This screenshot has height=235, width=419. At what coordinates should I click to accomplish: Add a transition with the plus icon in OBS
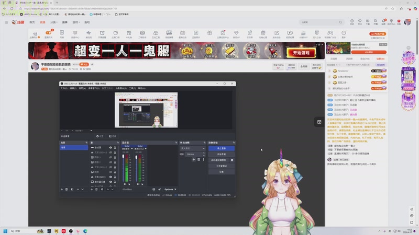(x=194, y=160)
